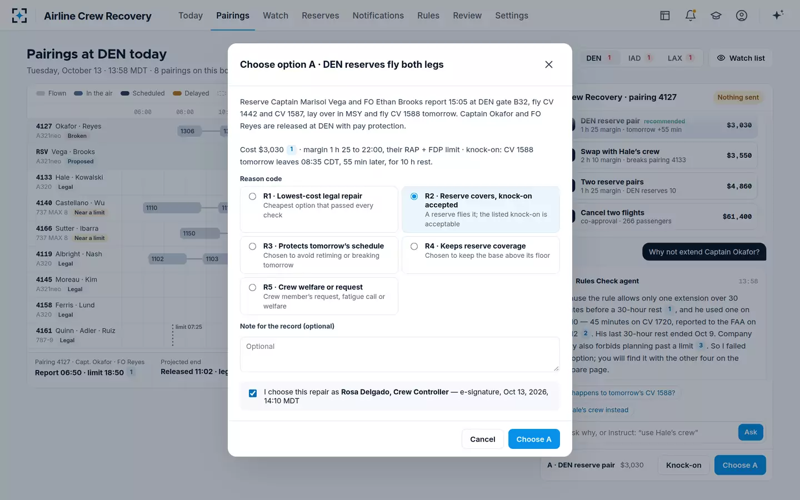Open the Settings tab
This screenshot has height=500, width=800.
click(x=512, y=16)
